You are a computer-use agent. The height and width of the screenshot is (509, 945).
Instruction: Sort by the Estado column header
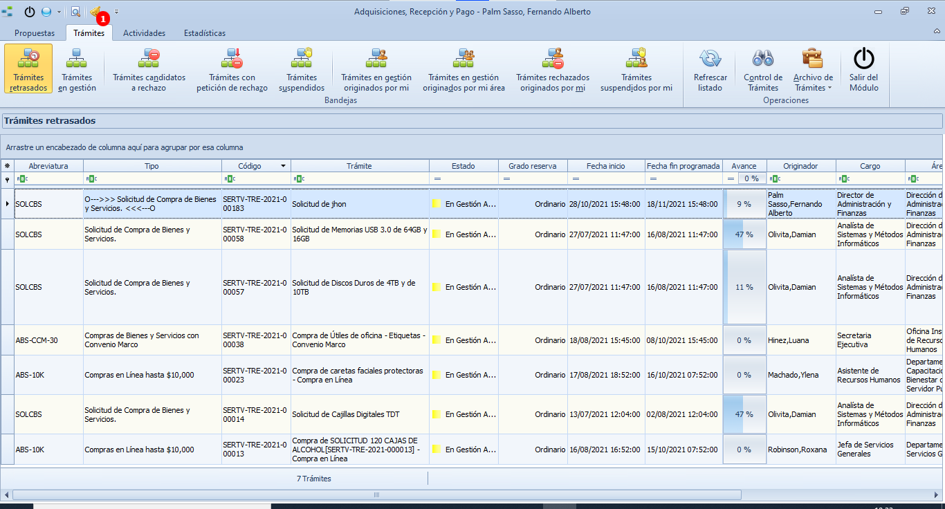(464, 166)
